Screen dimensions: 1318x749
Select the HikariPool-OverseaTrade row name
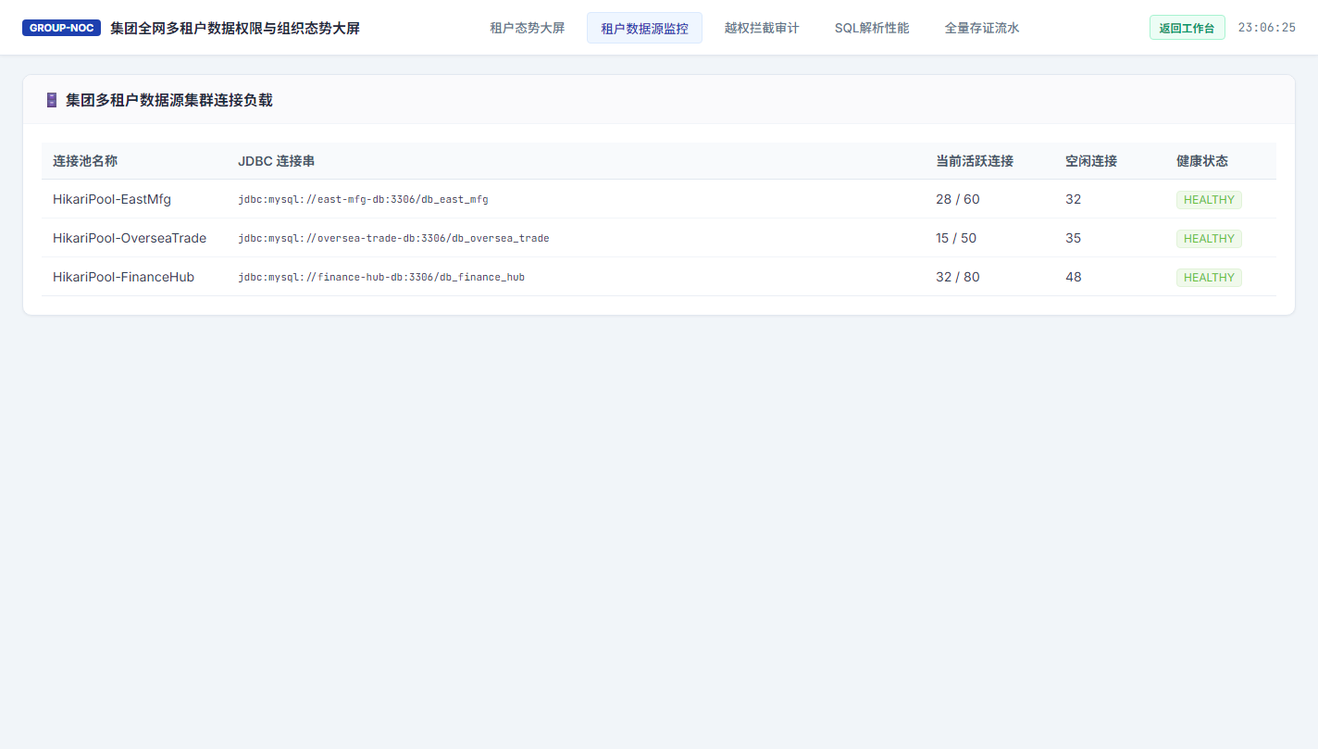130,238
